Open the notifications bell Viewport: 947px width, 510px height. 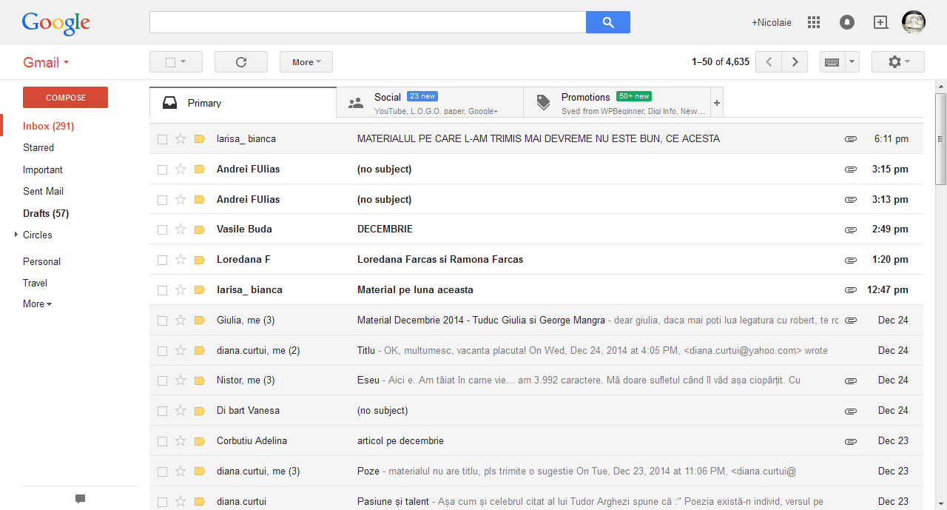(x=847, y=22)
